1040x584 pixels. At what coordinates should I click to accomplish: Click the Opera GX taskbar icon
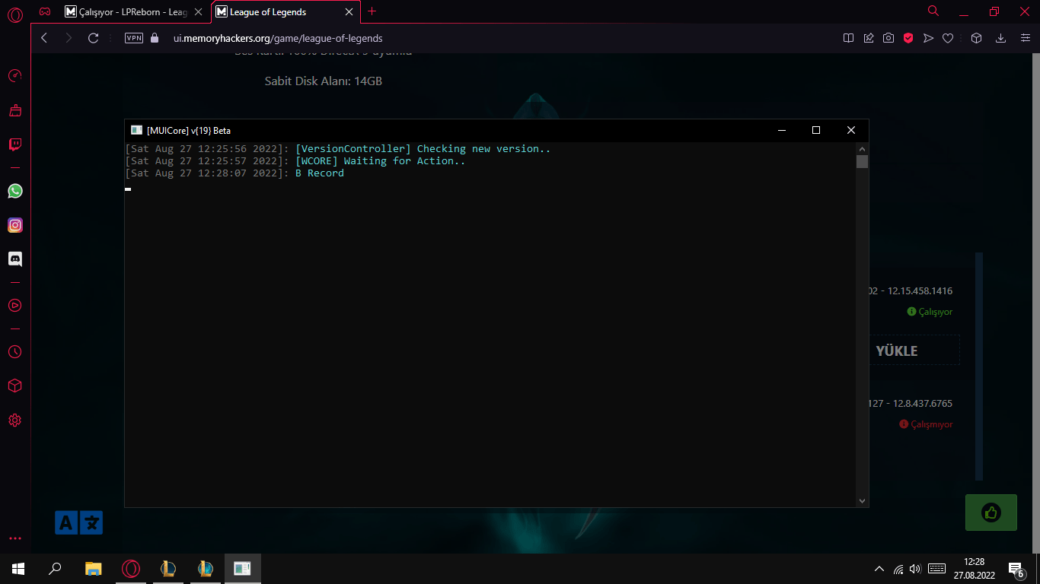(131, 568)
